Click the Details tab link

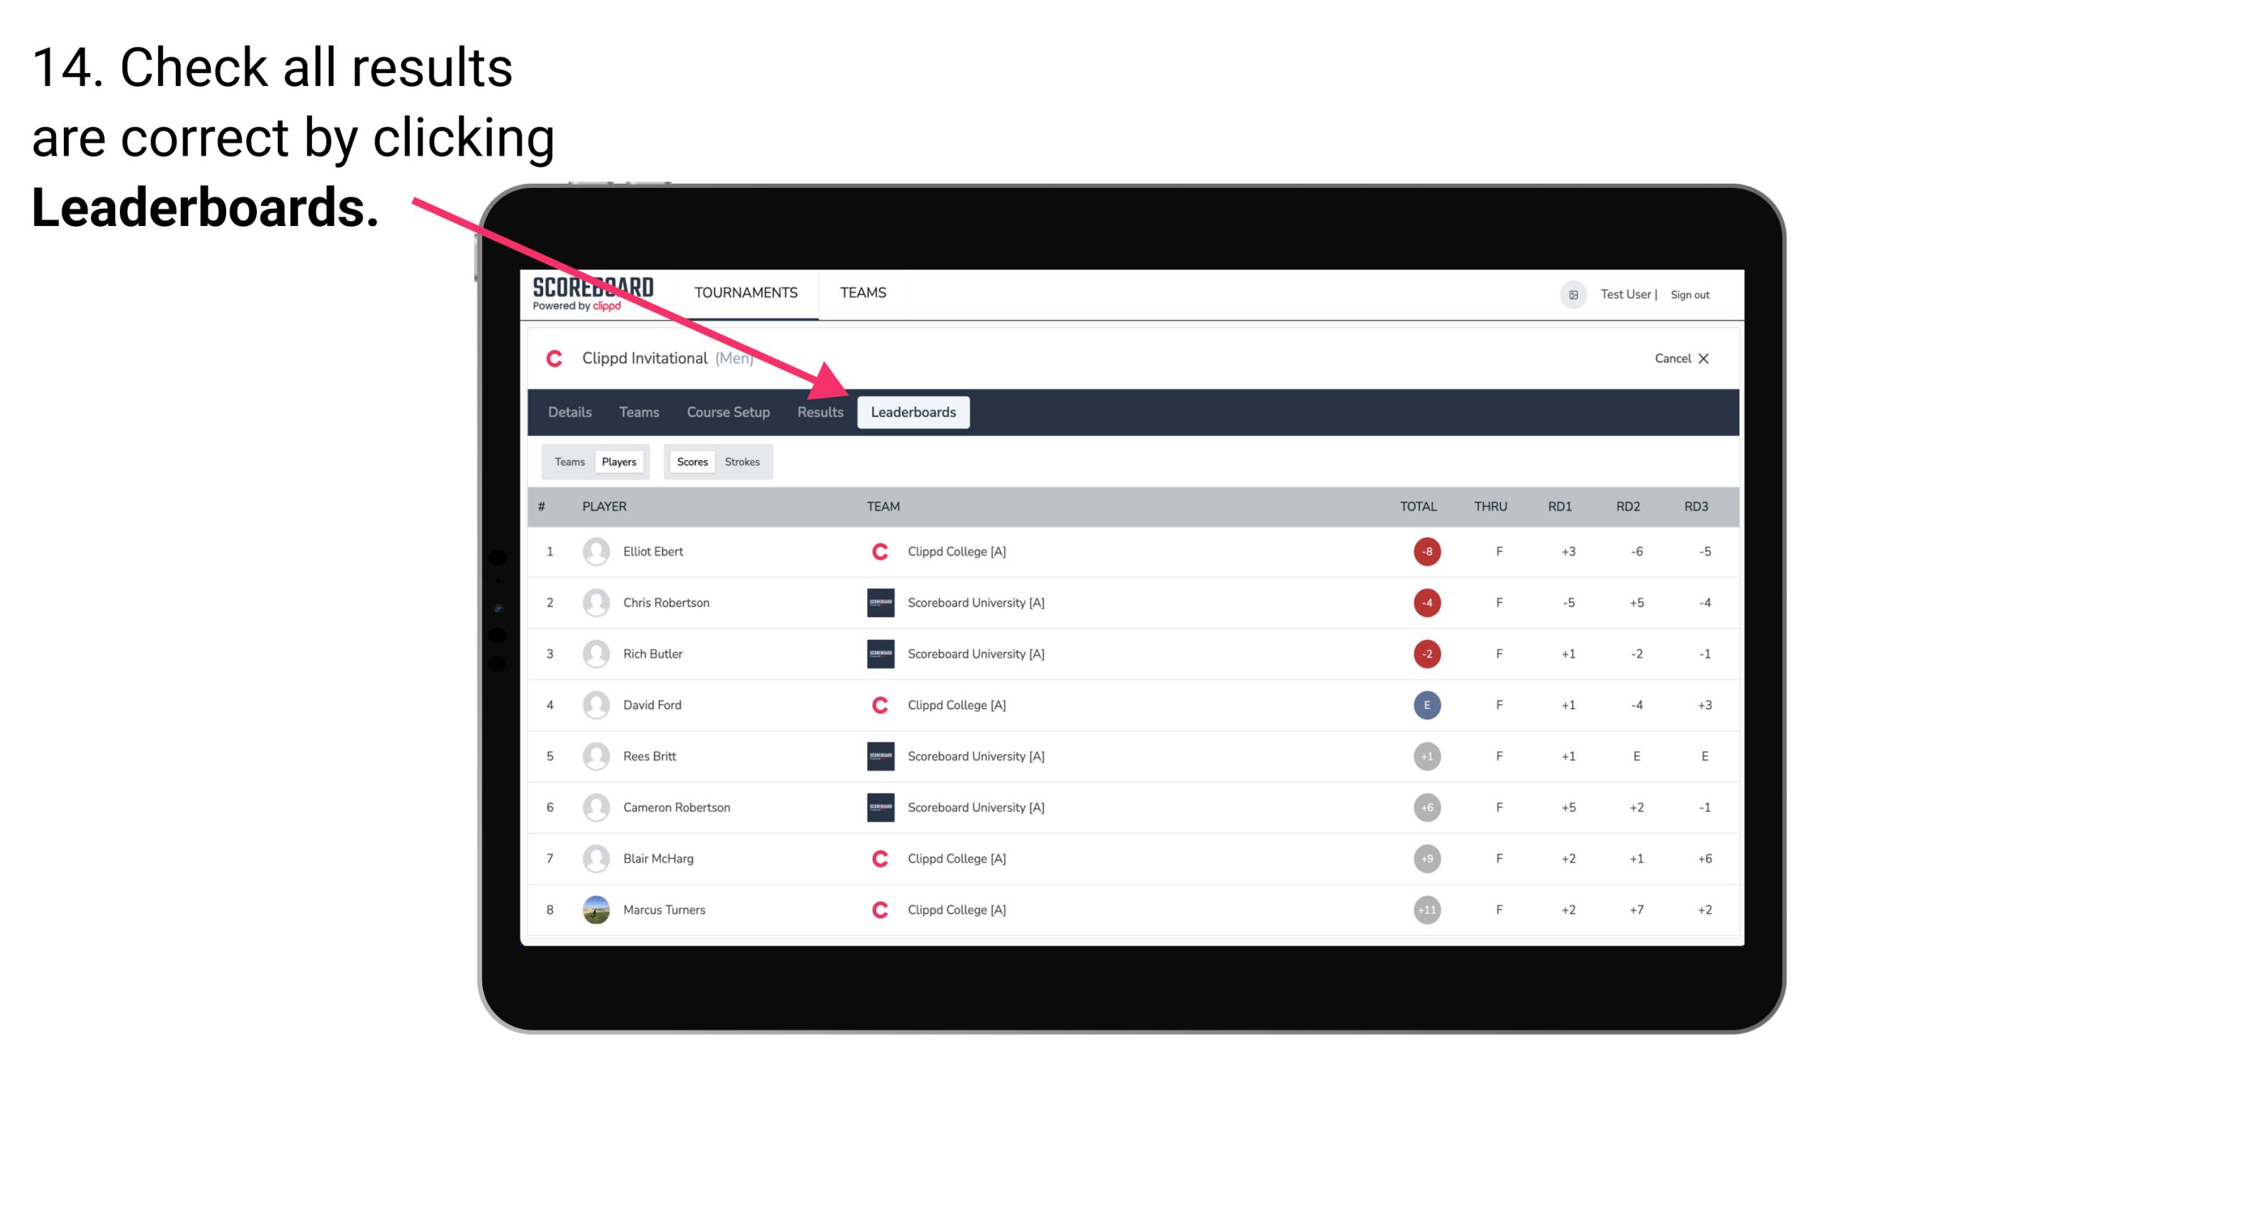point(569,413)
